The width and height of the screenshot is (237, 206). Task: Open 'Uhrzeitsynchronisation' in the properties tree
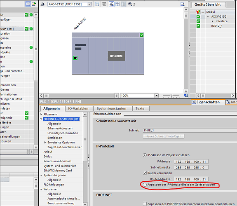coord(63,133)
